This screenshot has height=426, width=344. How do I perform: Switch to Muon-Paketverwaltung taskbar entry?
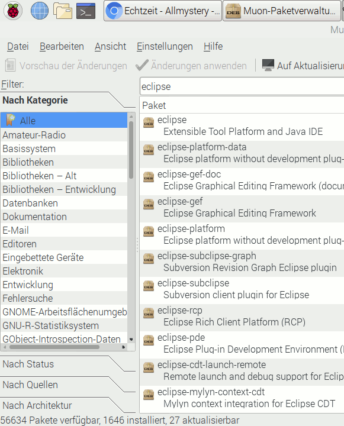pos(281,11)
